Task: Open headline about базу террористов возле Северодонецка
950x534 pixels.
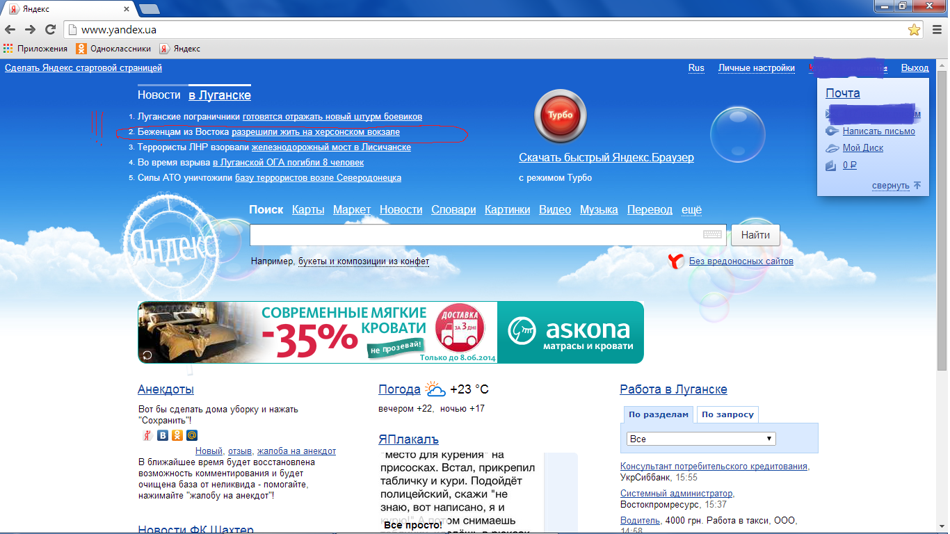Action: 318,178
